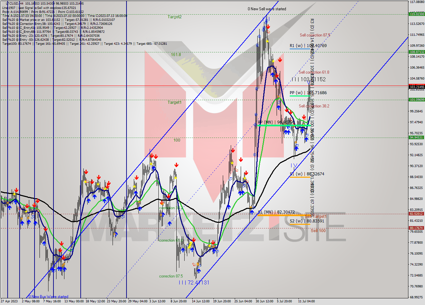Select the 108.87132 price tag on axis
This screenshot has width=425, height=305.
pyautogui.click(x=417, y=52)
